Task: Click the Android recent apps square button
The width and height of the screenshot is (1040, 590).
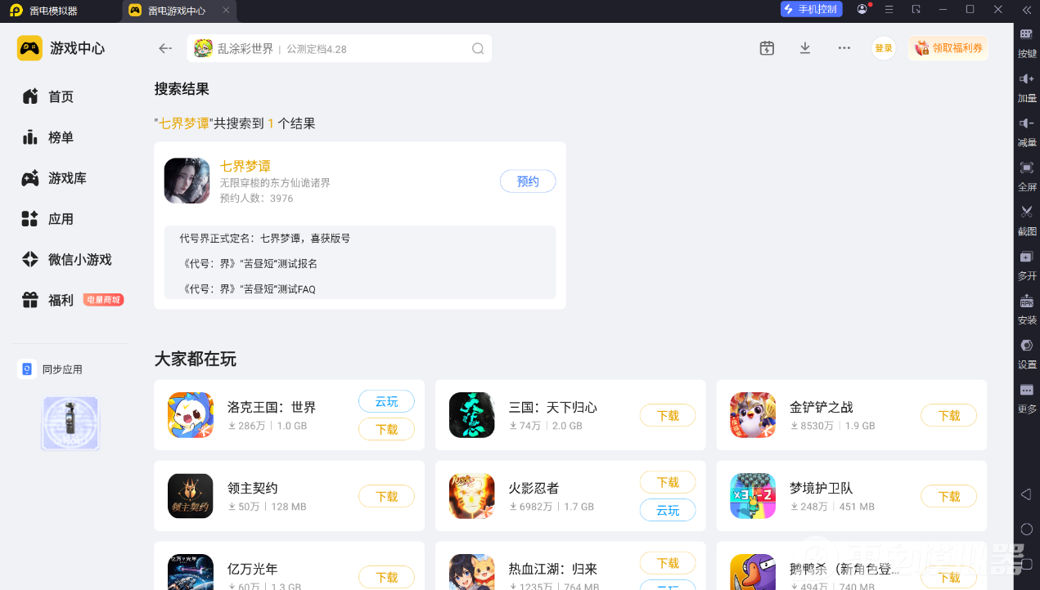Action: point(1026,563)
